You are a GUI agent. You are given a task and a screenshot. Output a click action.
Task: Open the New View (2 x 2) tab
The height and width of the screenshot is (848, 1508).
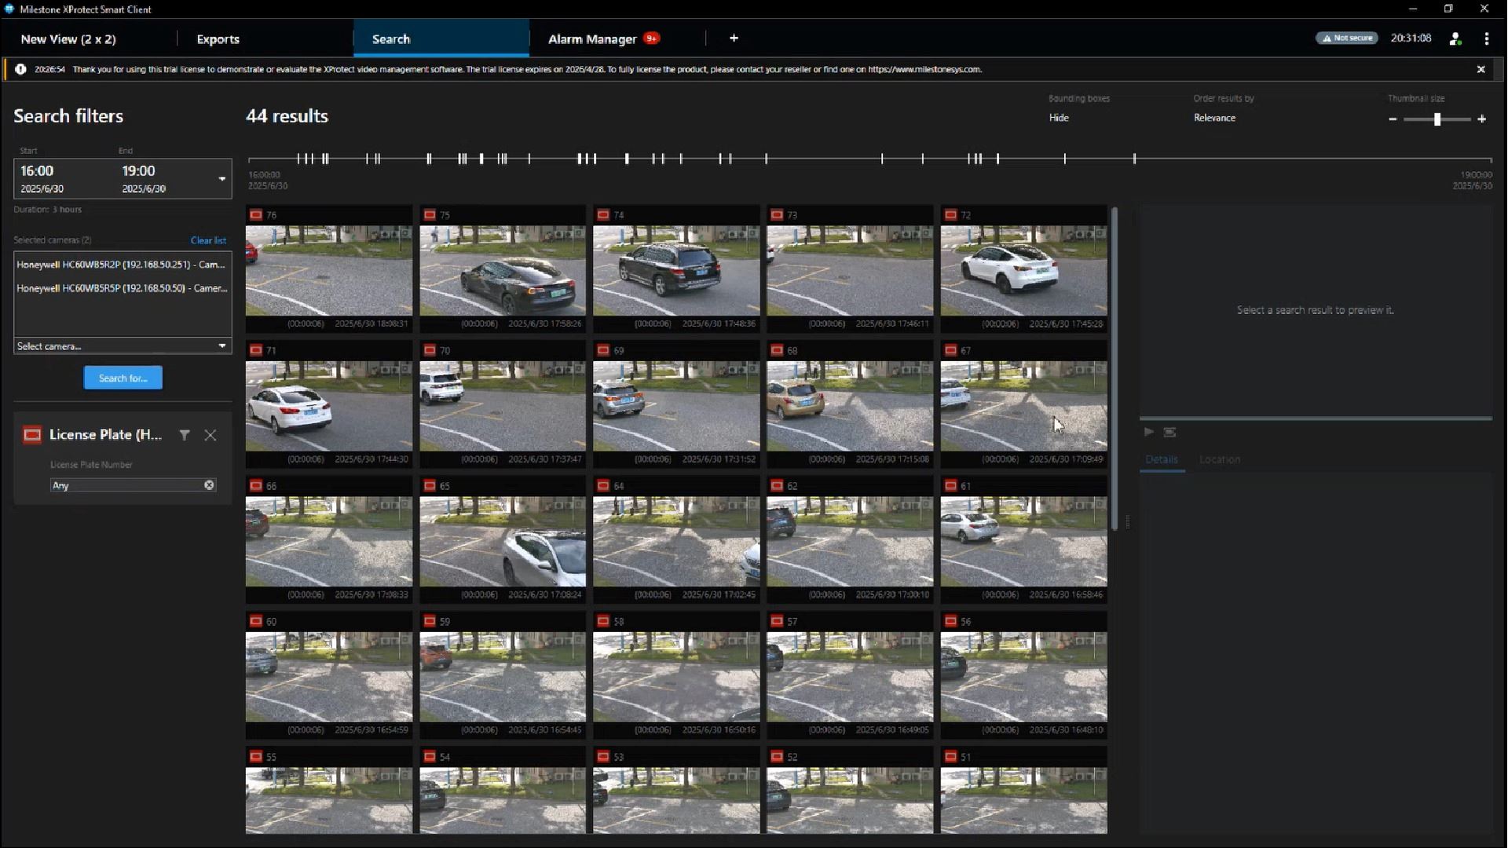pyautogui.click(x=68, y=38)
